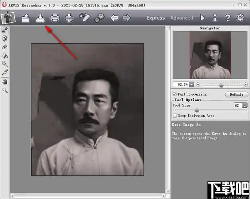Switch to Advanced mode
This screenshot has width=250, height=199.
tap(182, 18)
